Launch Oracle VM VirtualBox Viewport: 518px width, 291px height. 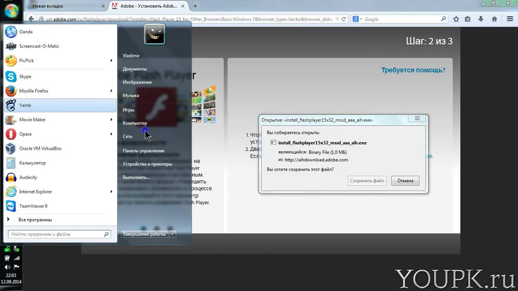click(x=60, y=148)
